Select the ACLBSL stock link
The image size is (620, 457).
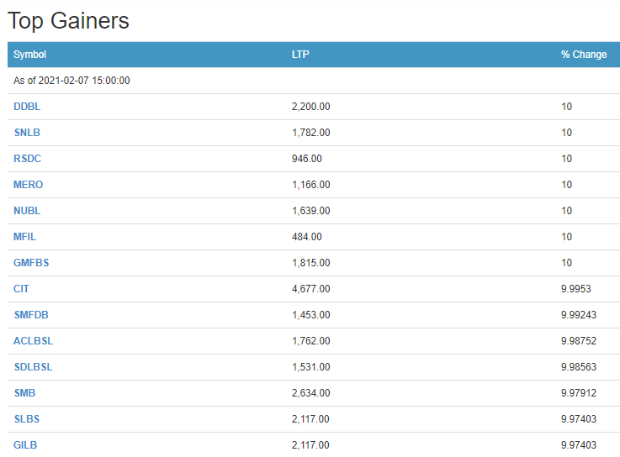pos(33,341)
